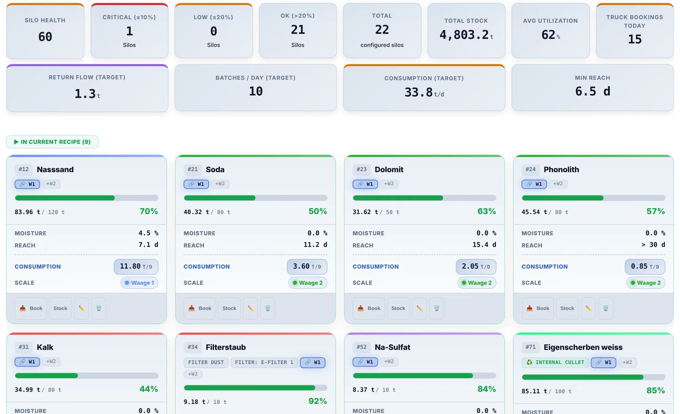Click the Internal Cullet tag
This screenshot has width=680, height=414.
pyautogui.click(x=556, y=362)
